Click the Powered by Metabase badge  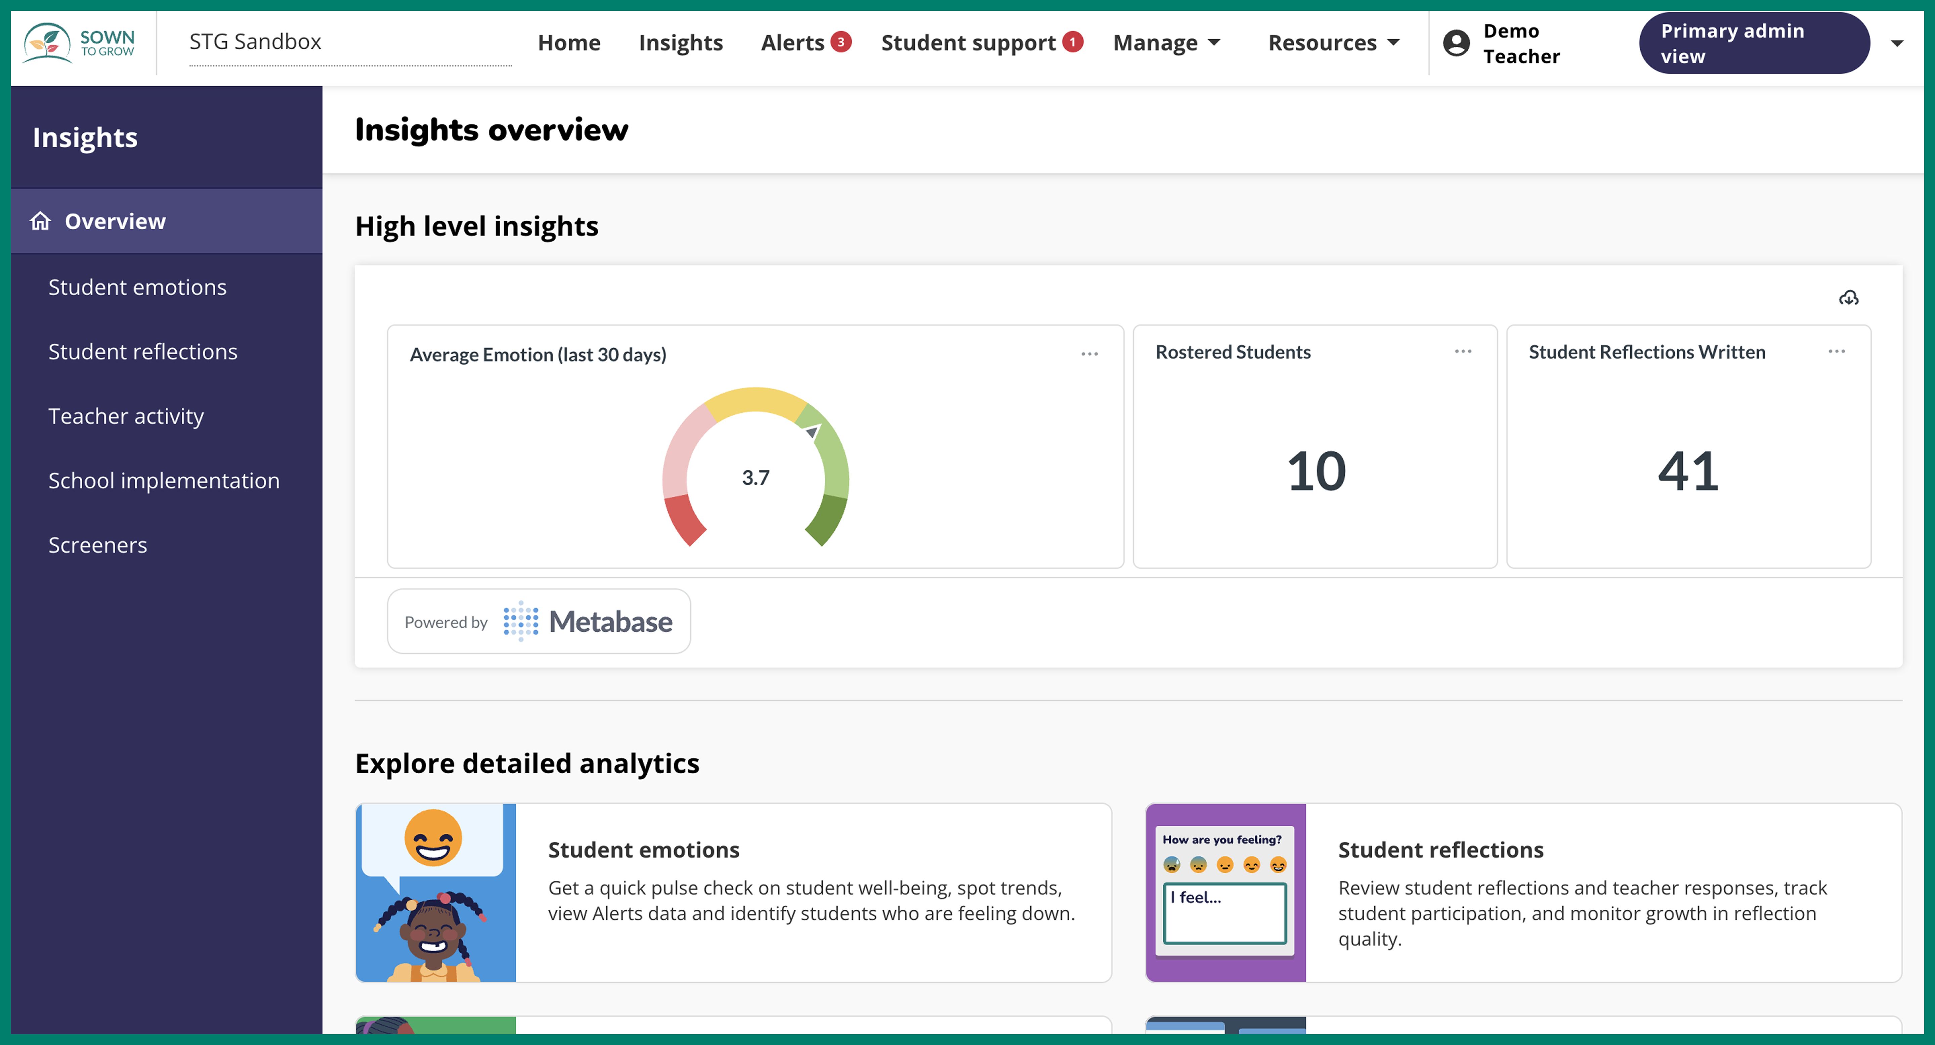coord(539,622)
